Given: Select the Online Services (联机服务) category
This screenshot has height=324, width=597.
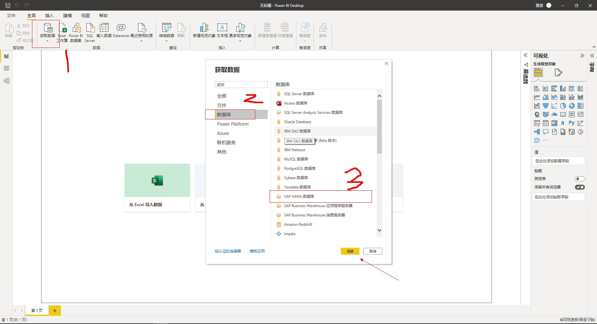Looking at the screenshot, I should coord(226,142).
